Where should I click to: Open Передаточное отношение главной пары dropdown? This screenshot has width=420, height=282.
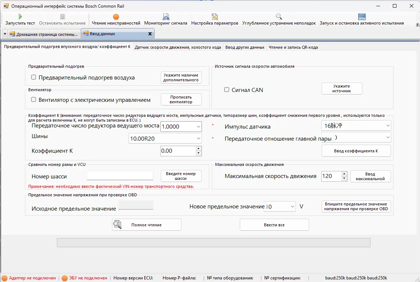[x=388, y=137]
